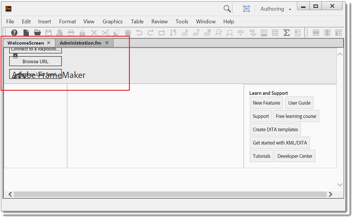This screenshot has height=219, width=354.
Task: Open the Graphics menu
Action: (x=112, y=21)
